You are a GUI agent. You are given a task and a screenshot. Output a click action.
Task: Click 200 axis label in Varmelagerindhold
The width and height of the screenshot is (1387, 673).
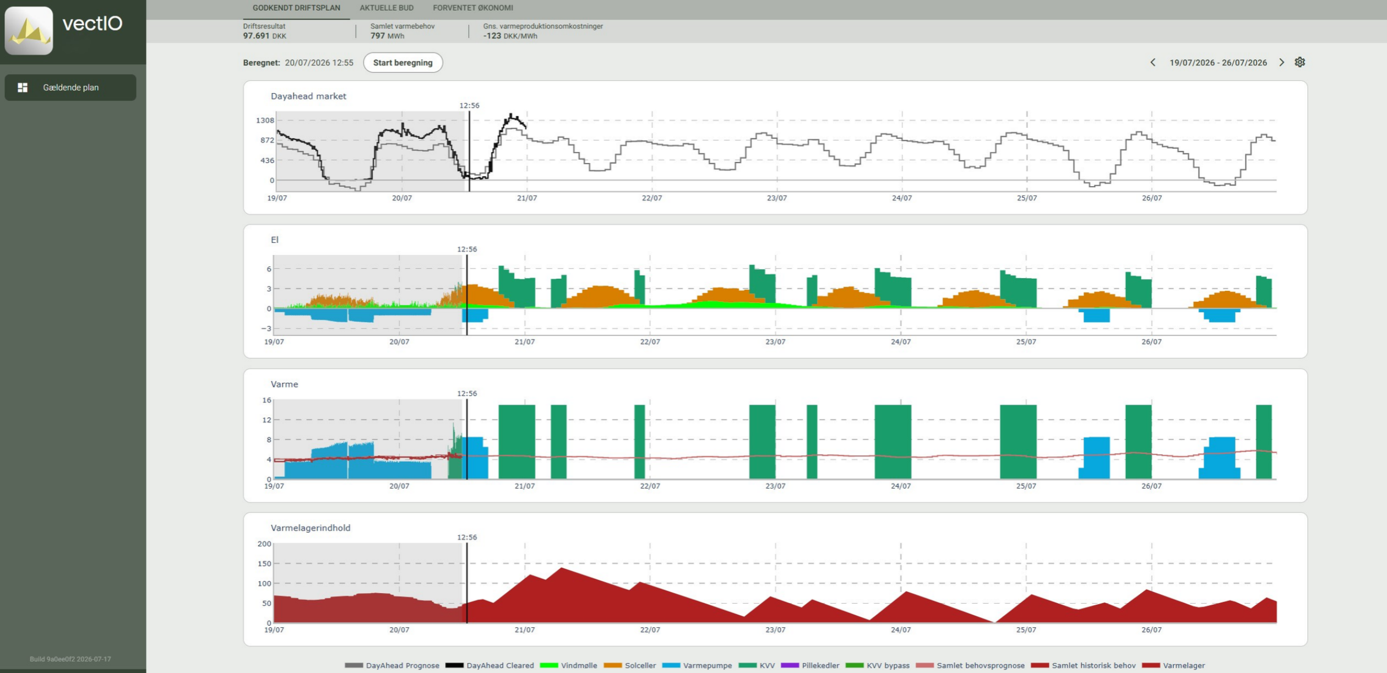click(x=264, y=544)
